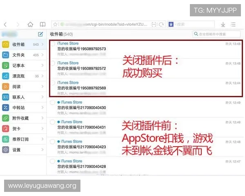Click the 中转站 transfer icon
The image size is (245, 196).
[x=5, y=107]
